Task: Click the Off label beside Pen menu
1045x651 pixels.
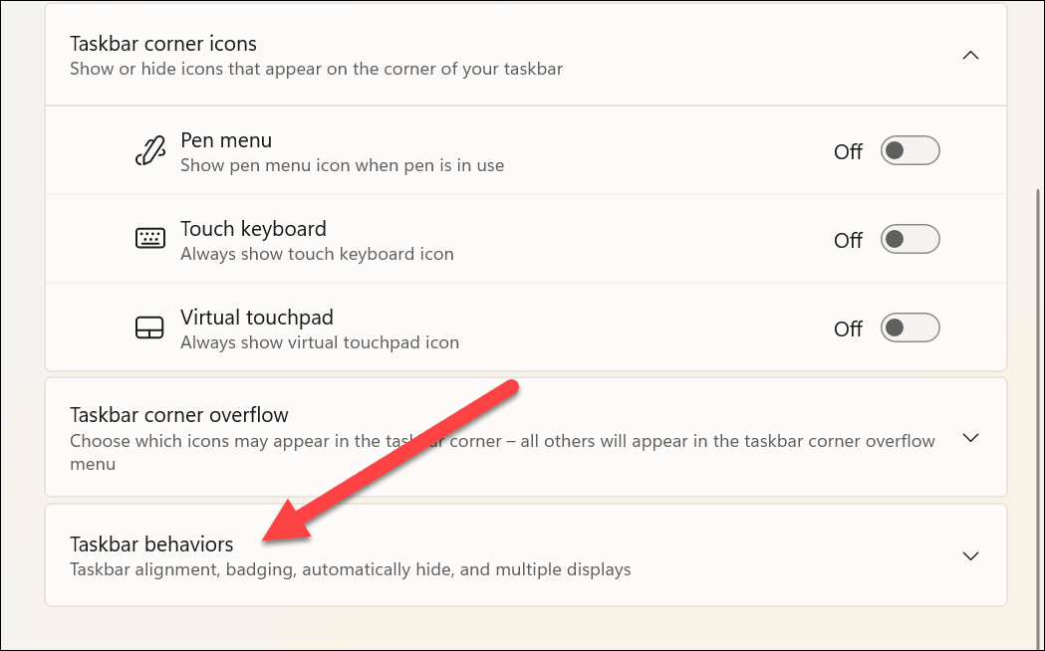Action: pyautogui.click(x=847, y=151)
